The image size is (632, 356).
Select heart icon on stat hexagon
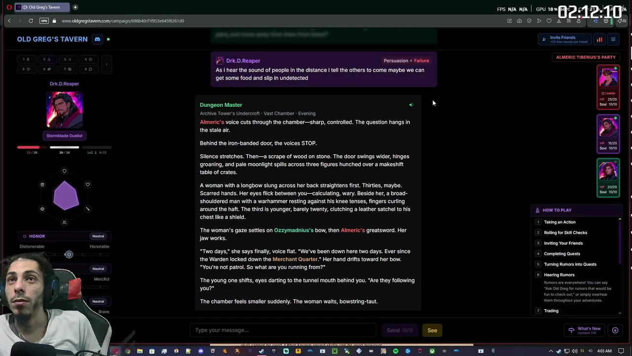[x=88, y=184]
